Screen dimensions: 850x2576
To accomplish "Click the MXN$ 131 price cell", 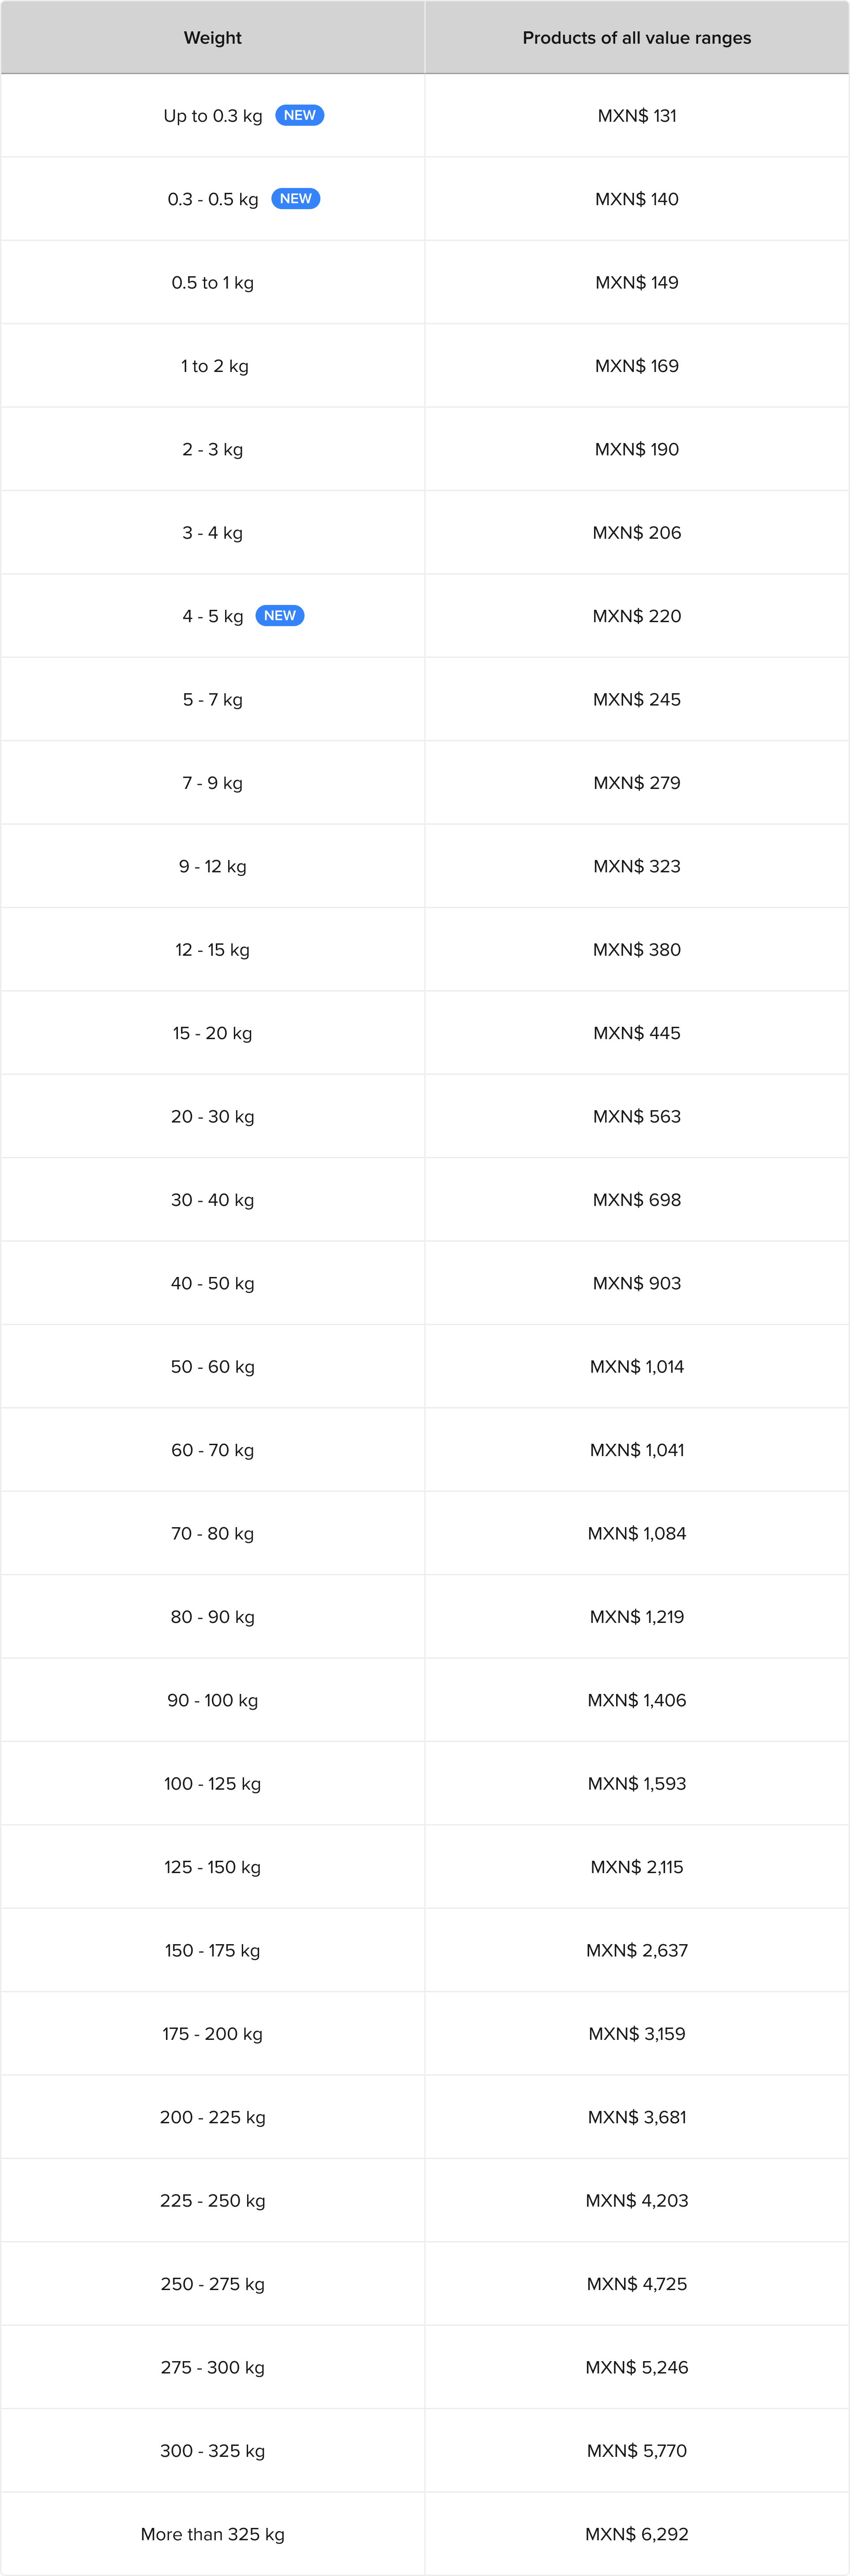I will [x=637, y=115].
